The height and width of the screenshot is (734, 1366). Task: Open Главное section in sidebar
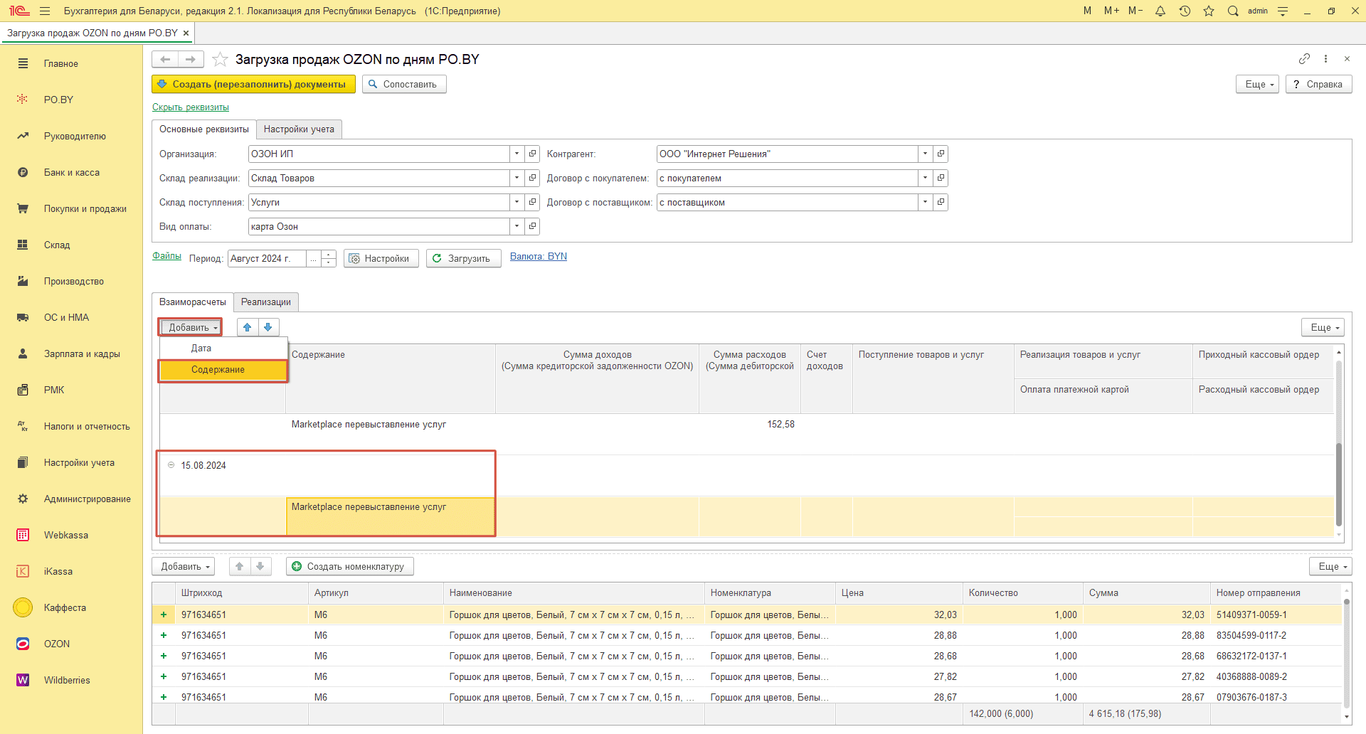[x=61, y=63]
